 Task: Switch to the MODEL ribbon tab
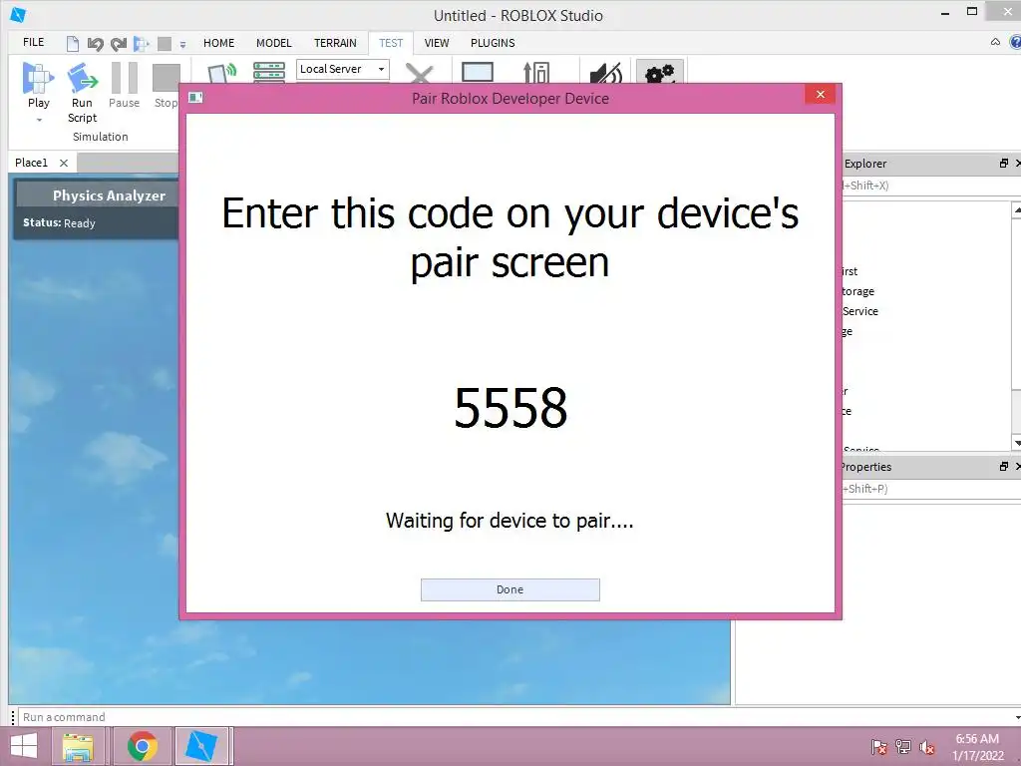pos(273,43)
